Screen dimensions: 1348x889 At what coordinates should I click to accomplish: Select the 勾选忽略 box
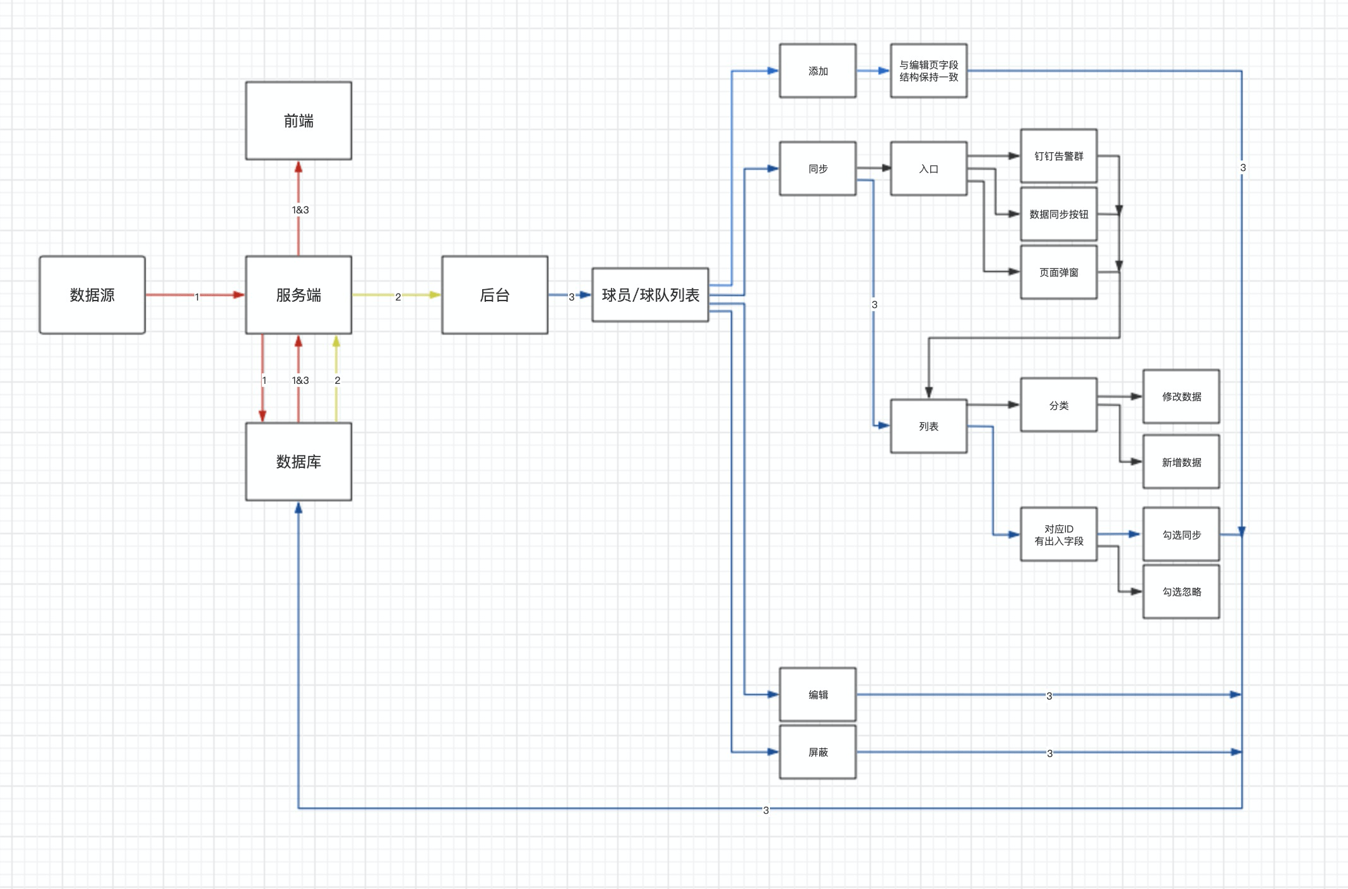(x=1181, y=592)
